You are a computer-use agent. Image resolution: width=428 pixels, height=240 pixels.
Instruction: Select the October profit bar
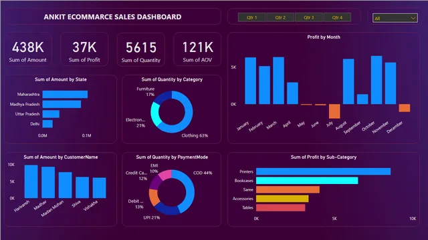click(377, 80)
